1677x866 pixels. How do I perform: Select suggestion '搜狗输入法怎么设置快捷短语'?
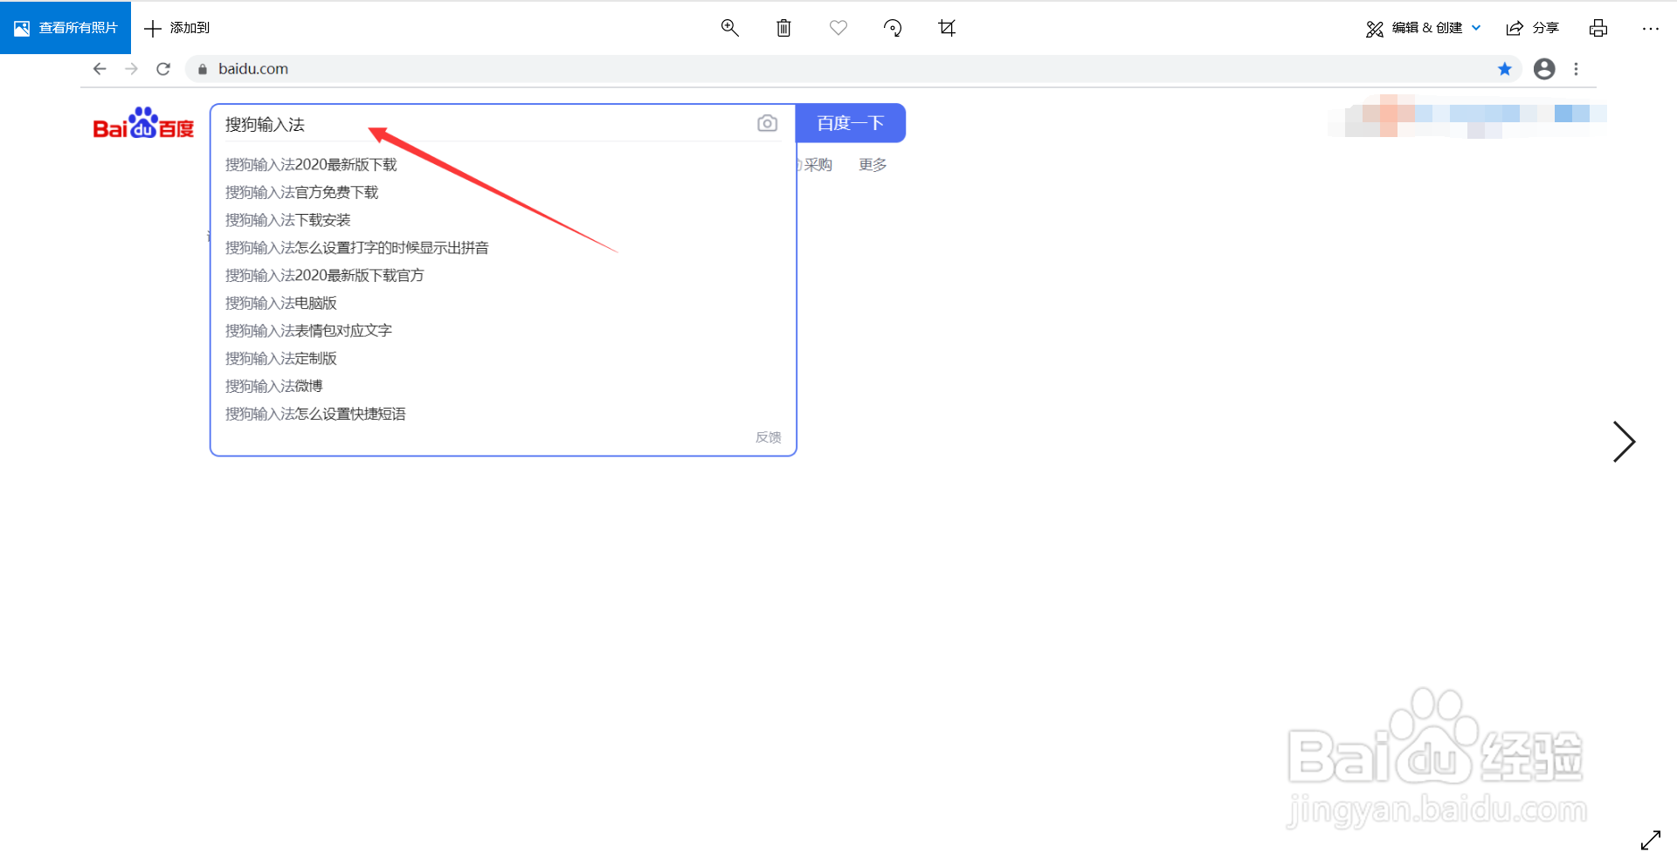coord(315,414)
